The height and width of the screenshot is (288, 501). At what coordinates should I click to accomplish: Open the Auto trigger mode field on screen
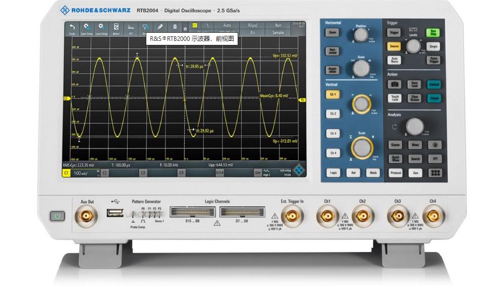[x=227, y=25]
